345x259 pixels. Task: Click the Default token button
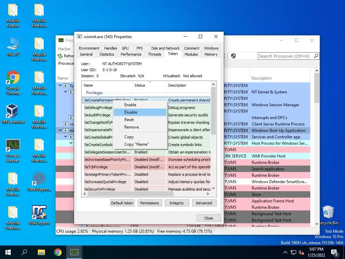122,203
